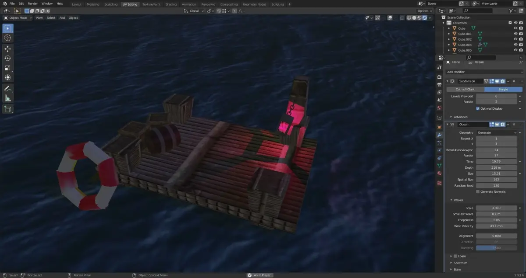Screen dimensions: 526x278
Task: Select the Rotate tool
Action: pos(8,59)
